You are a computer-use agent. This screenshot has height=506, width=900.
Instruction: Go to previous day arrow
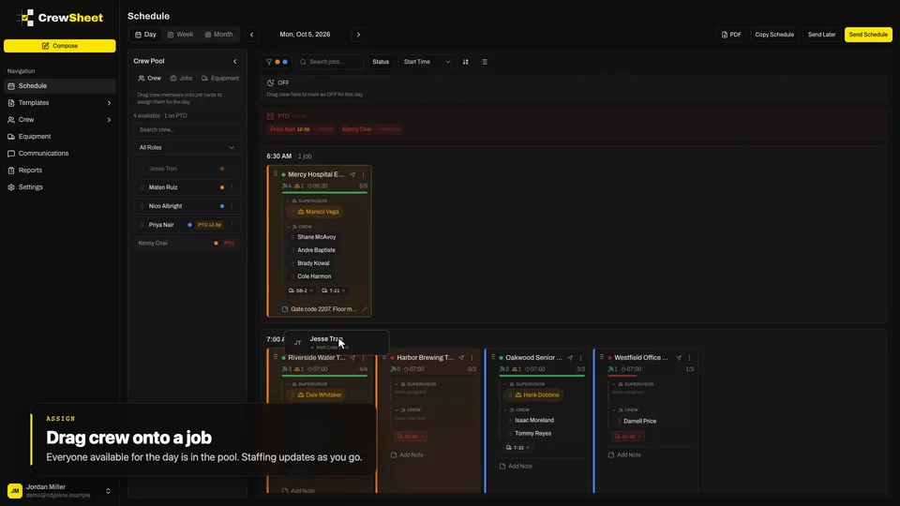(251, 35)
